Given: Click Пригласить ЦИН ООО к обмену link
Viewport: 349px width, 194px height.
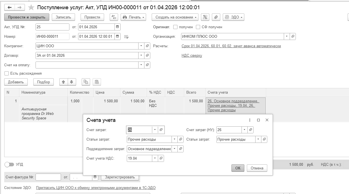Looking at the screenshot, I should click(x=96, y=188).
